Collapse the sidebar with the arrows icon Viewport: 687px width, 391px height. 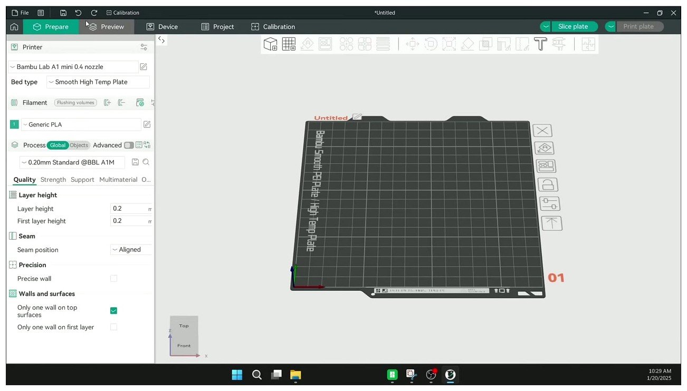point(161,40)
